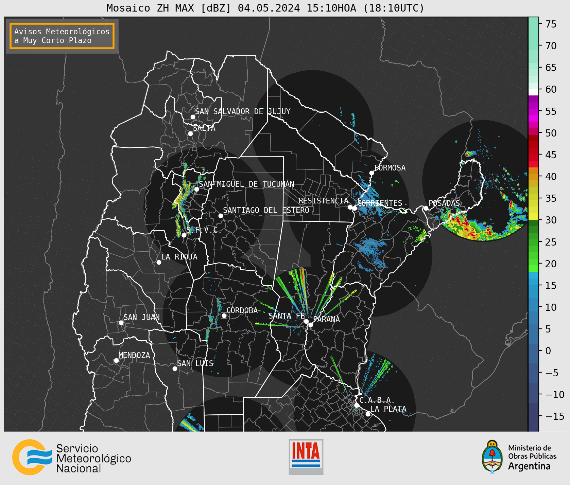The width and height of the screenshot is (570, 485).
Task: Click the Santiago del Estero city dot
Action: click(221, 216)
